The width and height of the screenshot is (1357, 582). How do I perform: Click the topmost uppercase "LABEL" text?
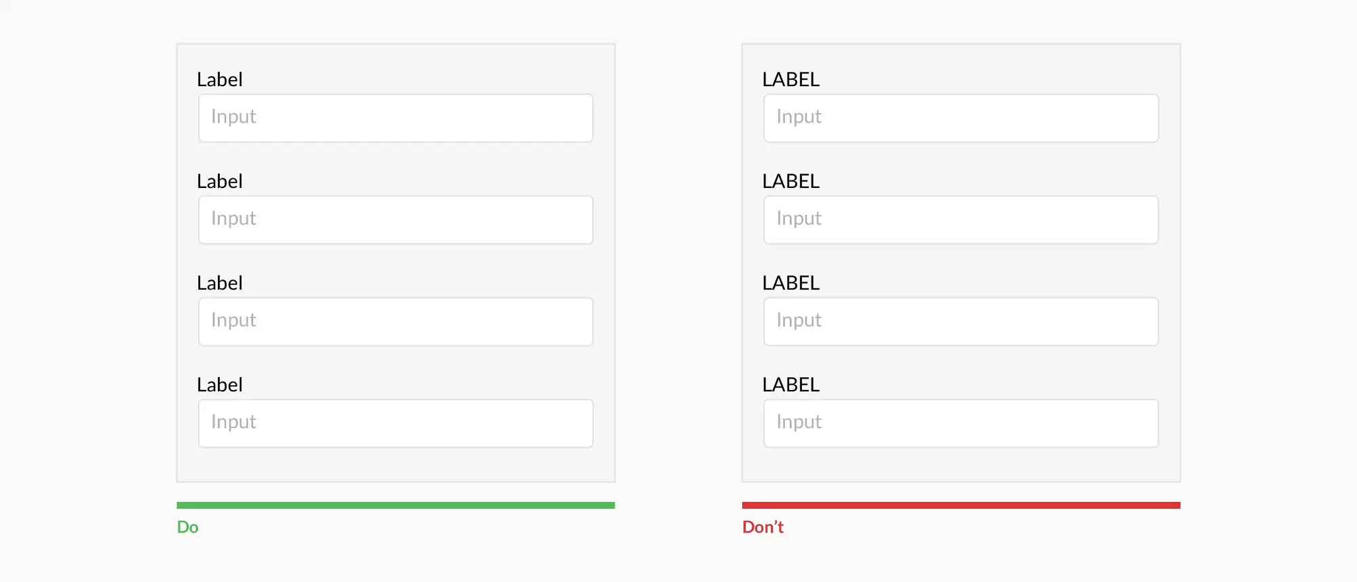coord(791,79)
